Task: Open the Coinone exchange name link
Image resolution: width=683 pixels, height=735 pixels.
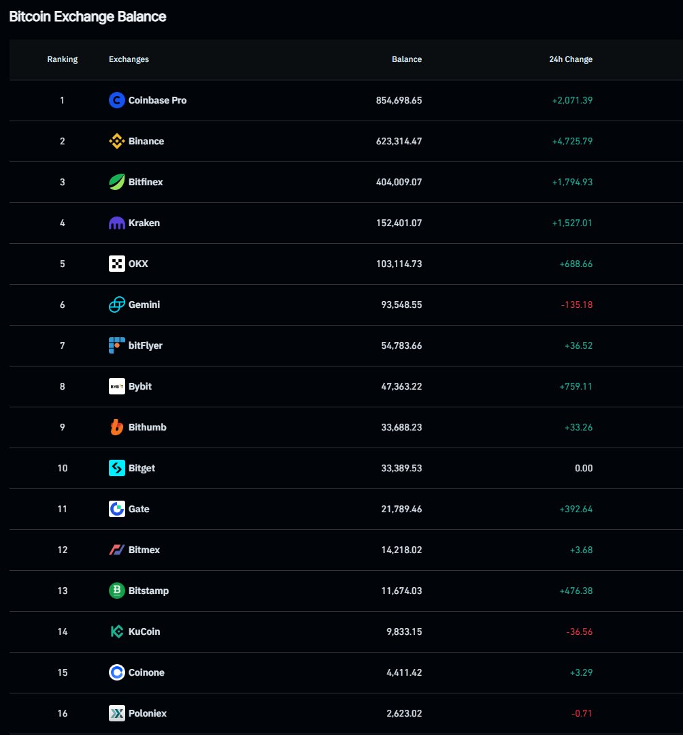Action: (x=146, y=672)
